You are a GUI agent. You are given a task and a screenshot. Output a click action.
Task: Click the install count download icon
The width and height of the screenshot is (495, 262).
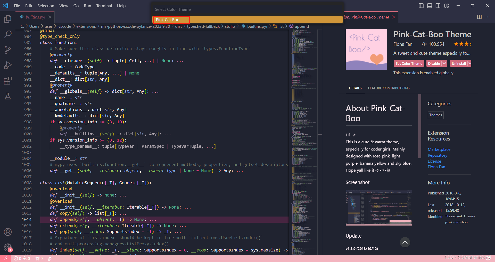pyautogui.click(x=424, y=44)
